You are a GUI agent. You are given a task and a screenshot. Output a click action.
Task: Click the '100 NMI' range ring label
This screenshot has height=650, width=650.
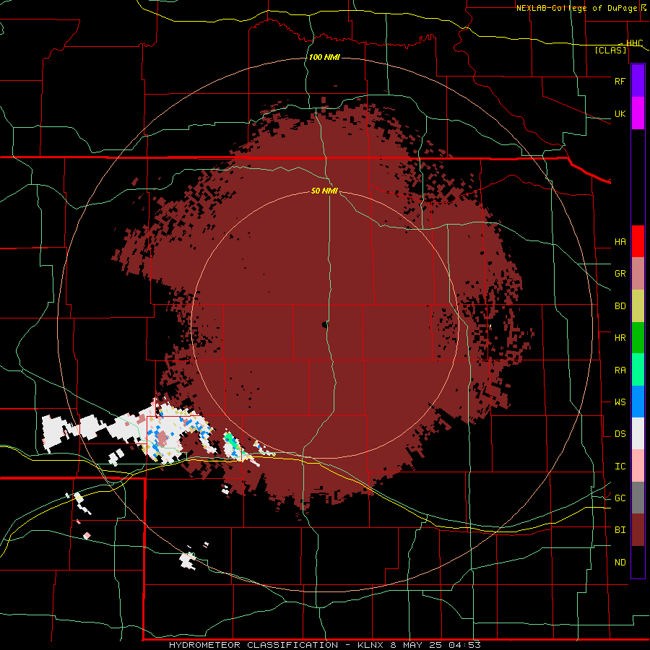324,57
